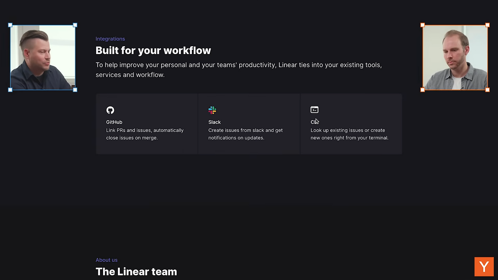Click the Integrations section label
The image size is (498, 280).
(x=110, y=39)
